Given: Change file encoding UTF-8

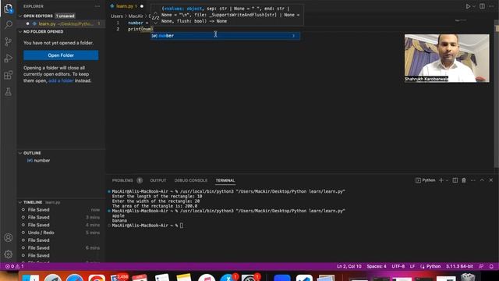Looking at the screenshot, I should click(398, 266).
